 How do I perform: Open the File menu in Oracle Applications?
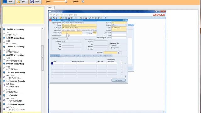pyautogui.click(x=51, y=15)
